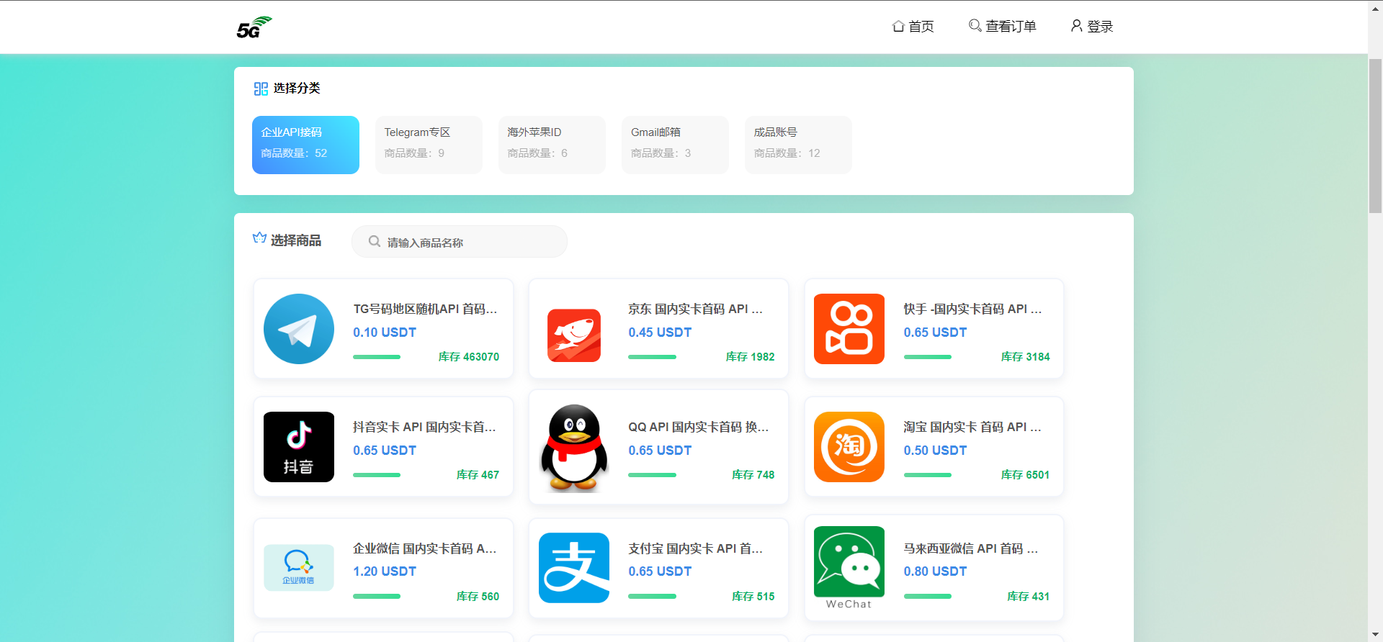Click the Douyin black logo
The image size is (1383, 642).
[x=299, y=447]
